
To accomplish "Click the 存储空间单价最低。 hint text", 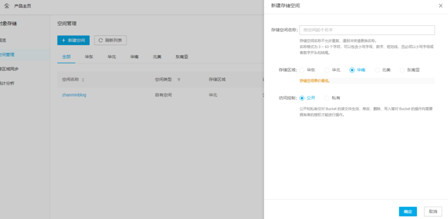I will (314, 81).
